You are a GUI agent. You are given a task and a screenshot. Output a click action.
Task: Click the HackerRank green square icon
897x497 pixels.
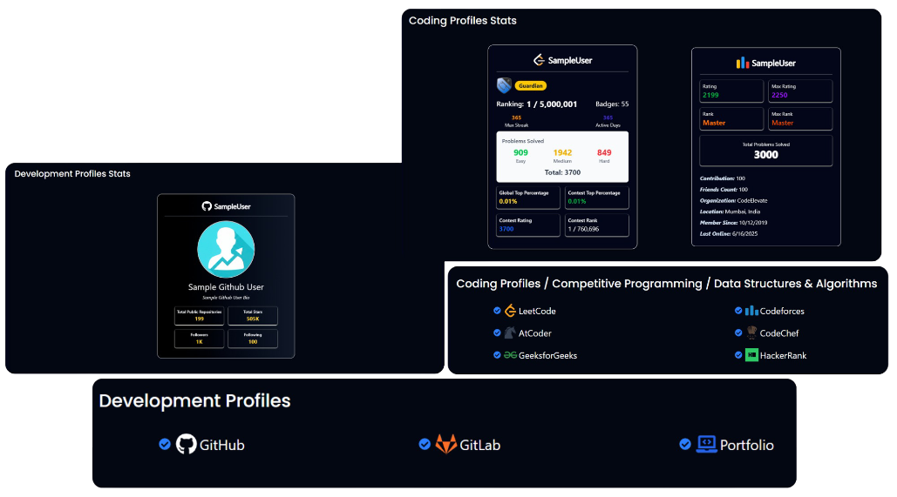(x=751, y=355)
